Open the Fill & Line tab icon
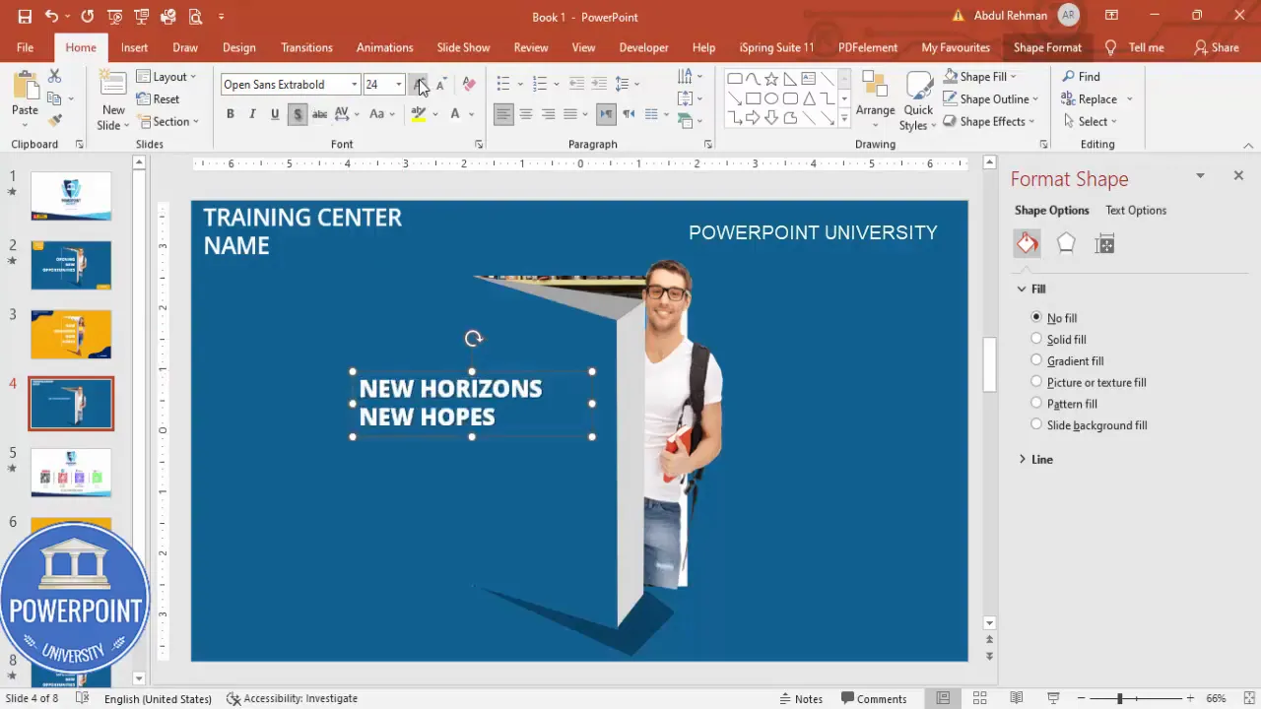1261x709 pixels. pos(1028,244)
